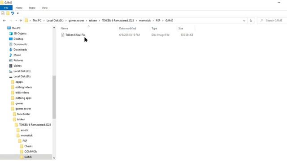Open Documents in navigation pane

tap(20, 44)
